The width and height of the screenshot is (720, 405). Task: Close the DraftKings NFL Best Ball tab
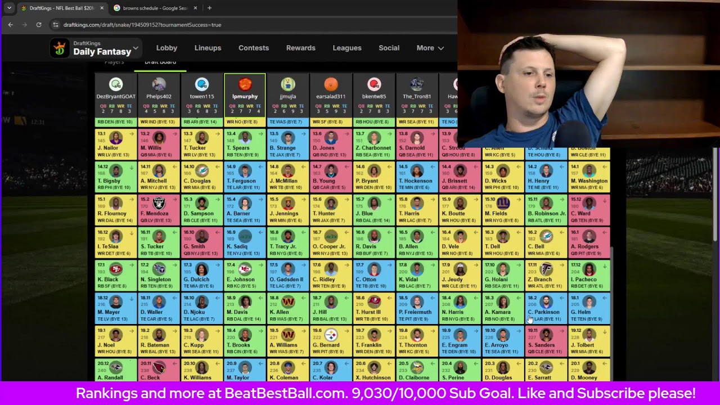coord(102,8)
